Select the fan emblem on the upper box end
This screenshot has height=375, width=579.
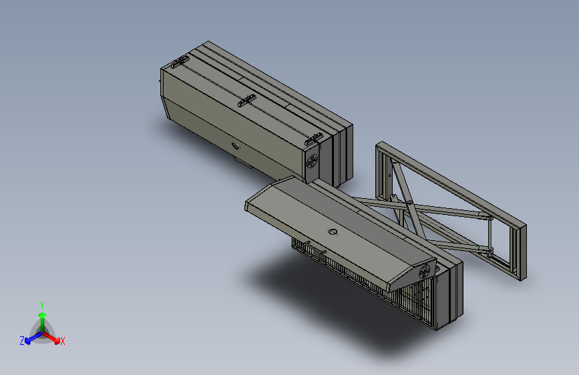(x=313, y=161)
